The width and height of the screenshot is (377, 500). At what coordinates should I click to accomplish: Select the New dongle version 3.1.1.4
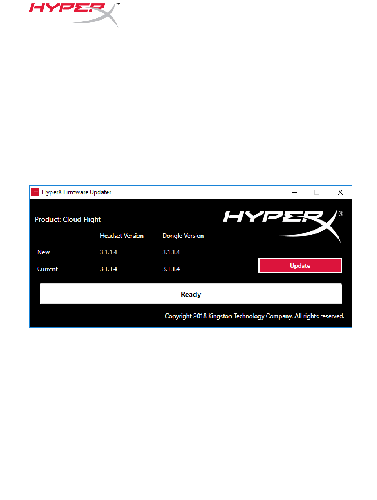pos(171,252)
